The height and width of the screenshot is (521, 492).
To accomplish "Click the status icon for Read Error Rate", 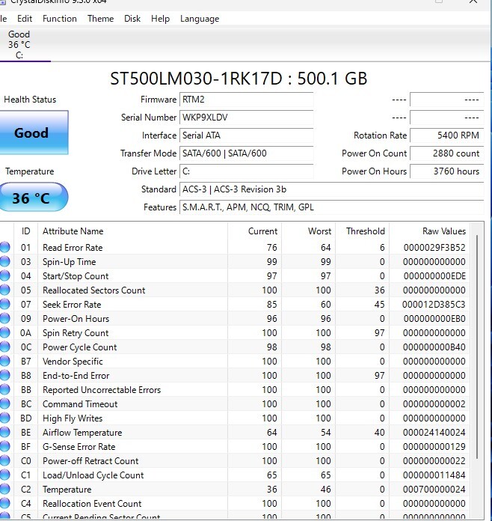I will click(x=5, y=248).
